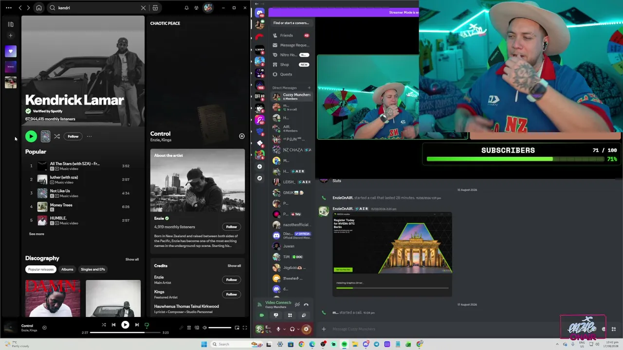This screenshot has height=350, width=623.
Task: Open Your Library in Spotify sidebar
Action: click(x=10, y=24)
